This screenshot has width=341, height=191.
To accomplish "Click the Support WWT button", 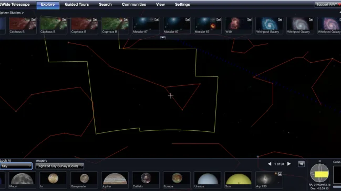I will click(328, 5).
